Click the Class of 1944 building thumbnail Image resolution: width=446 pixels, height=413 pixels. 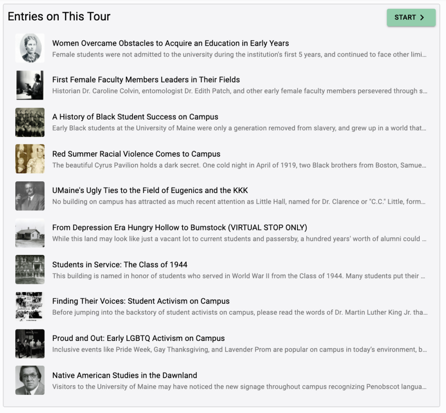click(x=30, y=270)
